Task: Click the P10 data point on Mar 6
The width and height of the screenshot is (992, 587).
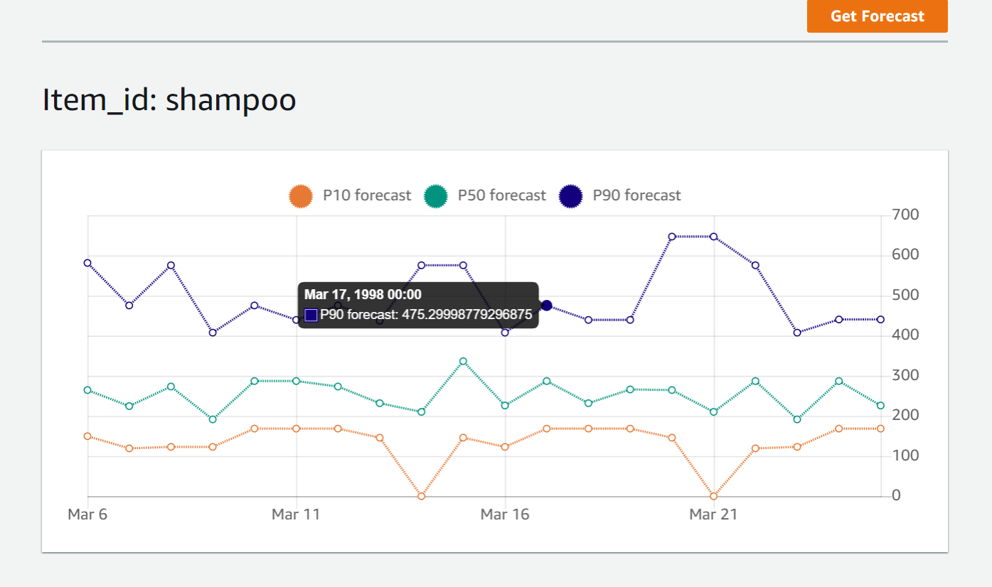Action: click(87, 436)
